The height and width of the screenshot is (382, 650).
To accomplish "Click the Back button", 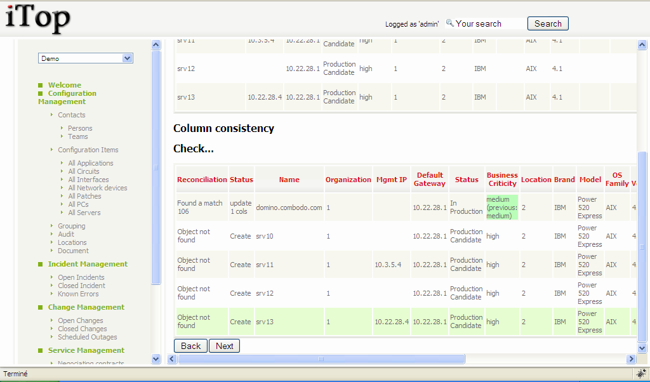I will click(x=190, y=346).
